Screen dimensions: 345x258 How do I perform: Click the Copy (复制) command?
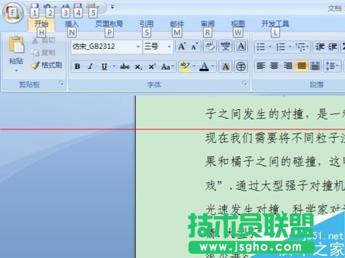pos(43,53)
